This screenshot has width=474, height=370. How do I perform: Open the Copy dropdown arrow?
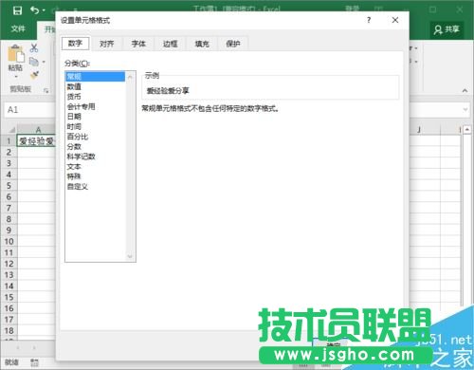click(x=44, y=62)
